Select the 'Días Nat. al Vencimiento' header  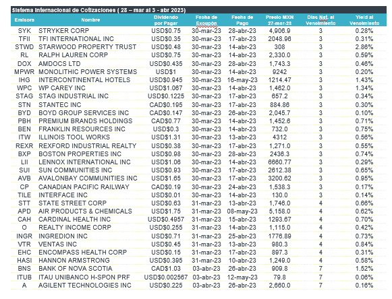(320, 20)
